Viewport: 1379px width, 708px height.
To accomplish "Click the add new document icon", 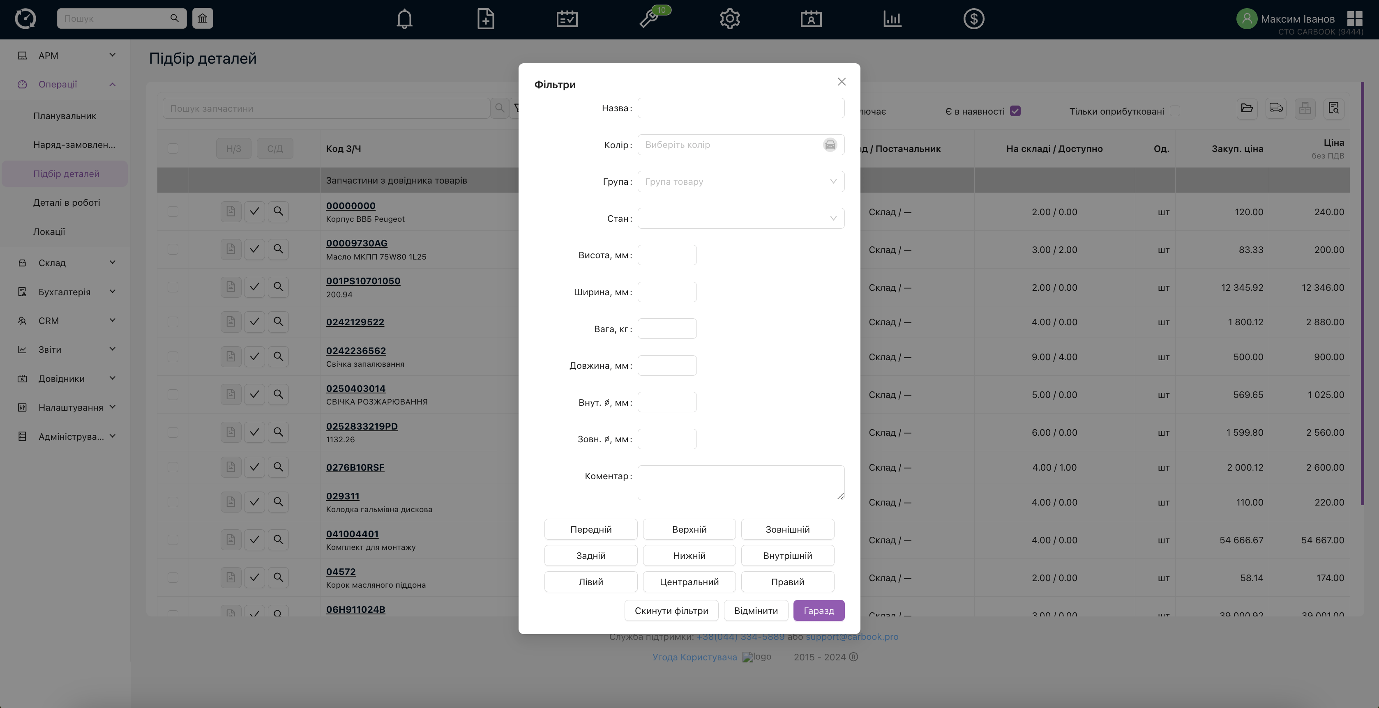I will (x=486, y=19).
